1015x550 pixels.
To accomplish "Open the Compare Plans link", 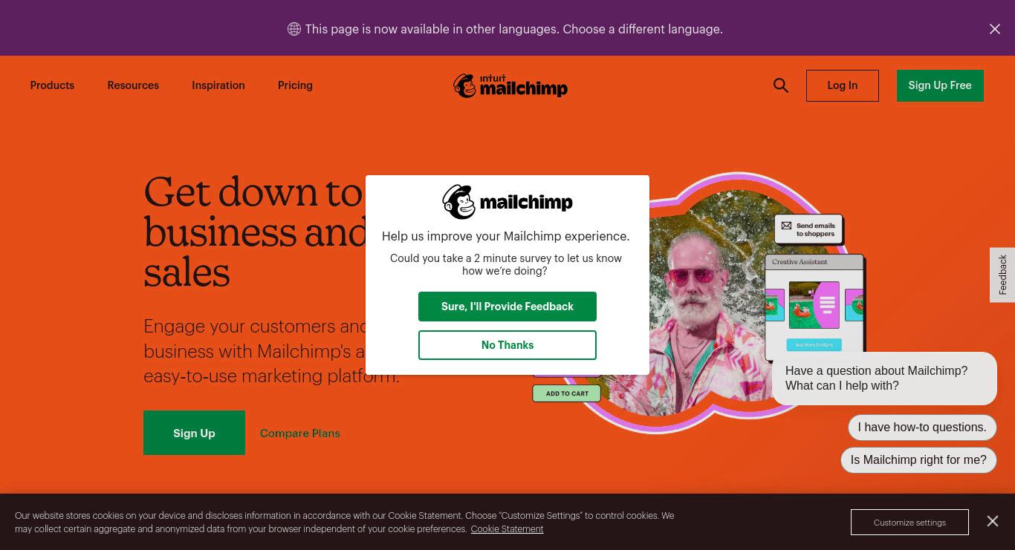I will [x=300, y=433].
